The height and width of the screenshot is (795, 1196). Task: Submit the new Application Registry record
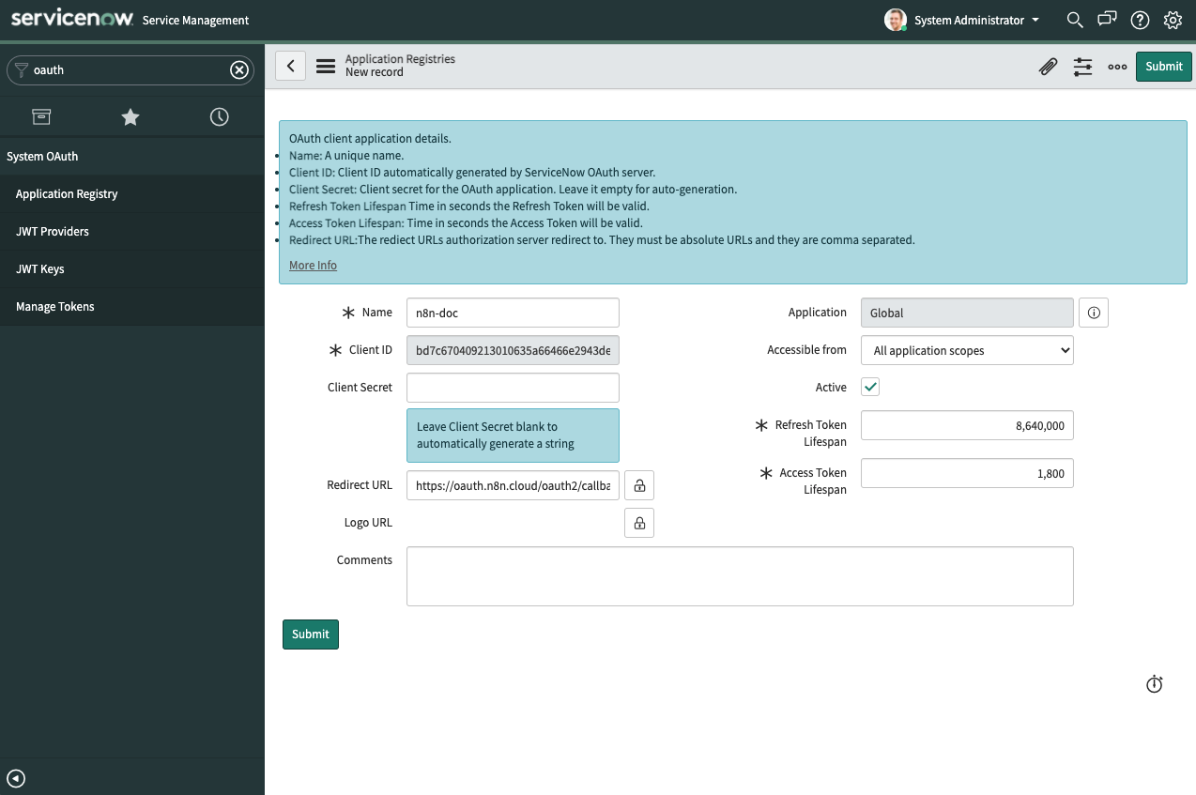click(x=1163, y=66)
